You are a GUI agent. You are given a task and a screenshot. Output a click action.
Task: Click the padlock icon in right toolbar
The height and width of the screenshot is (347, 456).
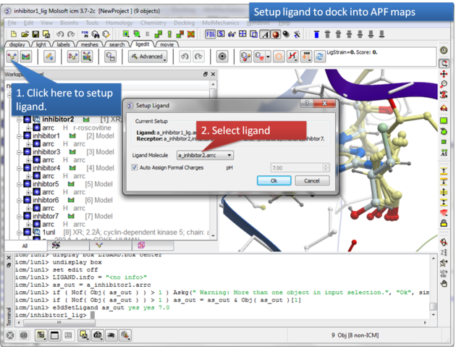click(444, 223)
